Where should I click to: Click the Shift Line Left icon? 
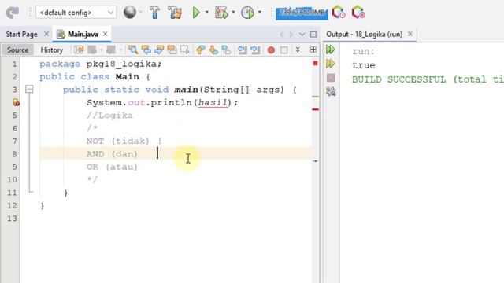(242, 50)
